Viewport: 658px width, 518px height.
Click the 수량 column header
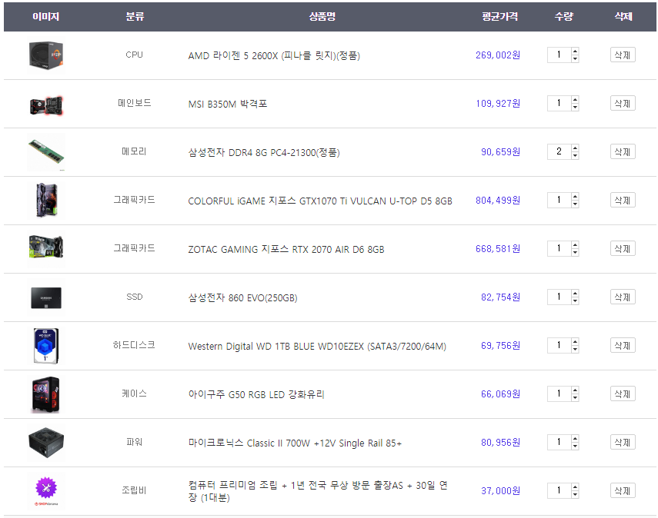(563, 16)
